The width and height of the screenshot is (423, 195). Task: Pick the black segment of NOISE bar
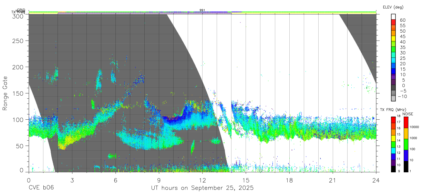(406, 166)
